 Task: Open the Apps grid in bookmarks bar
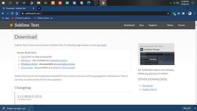(x=6, y=18)
